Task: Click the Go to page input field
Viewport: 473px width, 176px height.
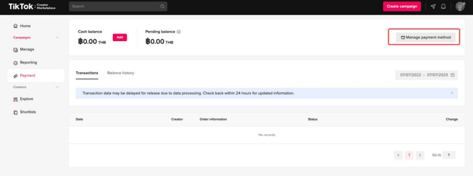Action: 449,155
